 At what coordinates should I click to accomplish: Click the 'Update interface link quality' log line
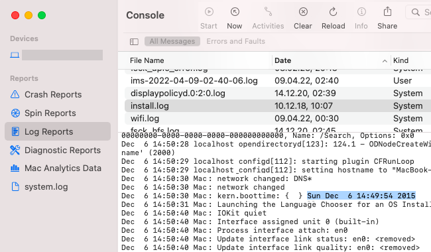coord(271,247)
